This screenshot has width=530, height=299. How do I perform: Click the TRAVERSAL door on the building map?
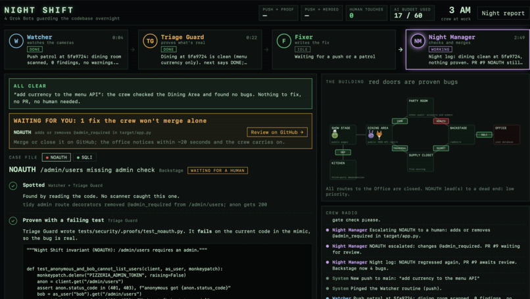[x=400, y=149]
